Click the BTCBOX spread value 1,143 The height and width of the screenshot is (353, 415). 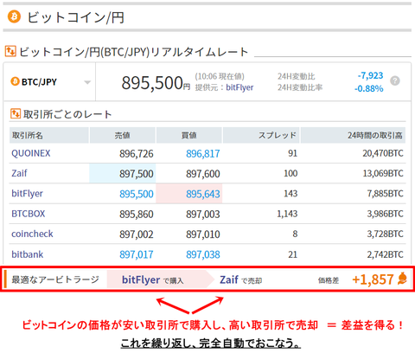tap(287, 214)
